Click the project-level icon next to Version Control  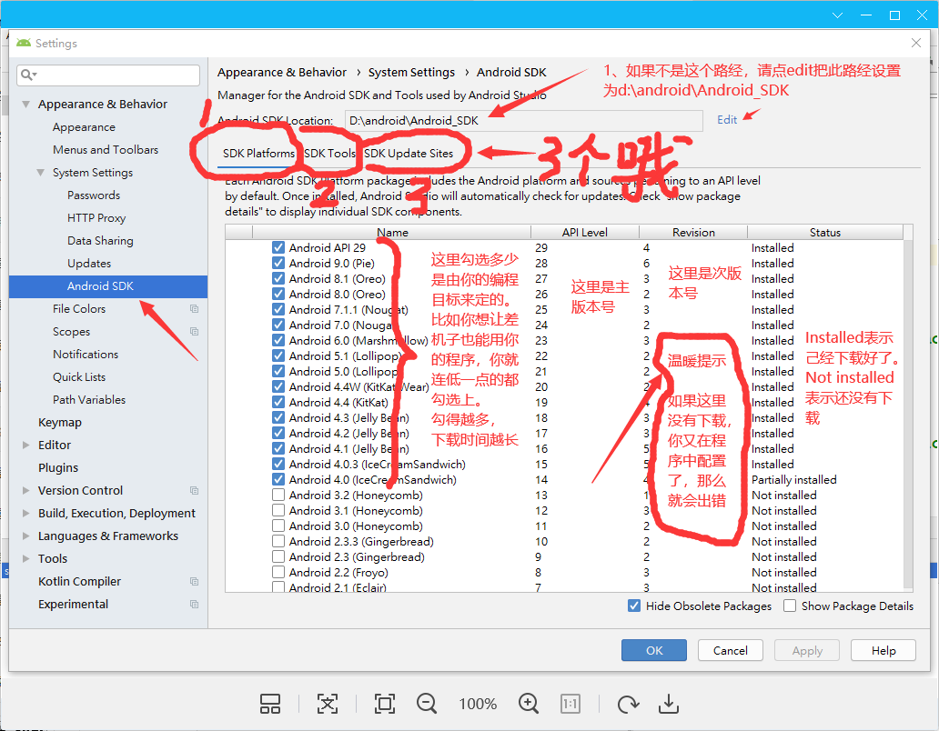click(194, 491)
